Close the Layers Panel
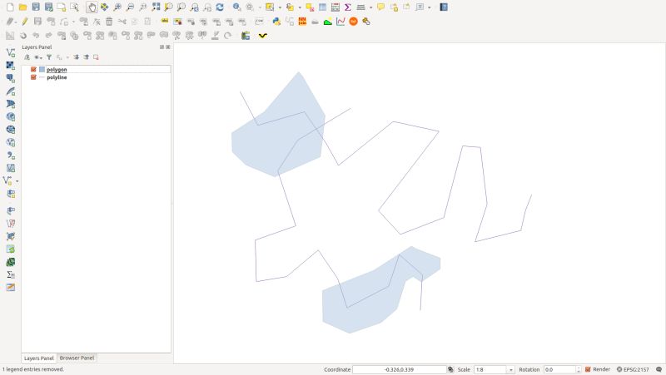 [168, 47]
